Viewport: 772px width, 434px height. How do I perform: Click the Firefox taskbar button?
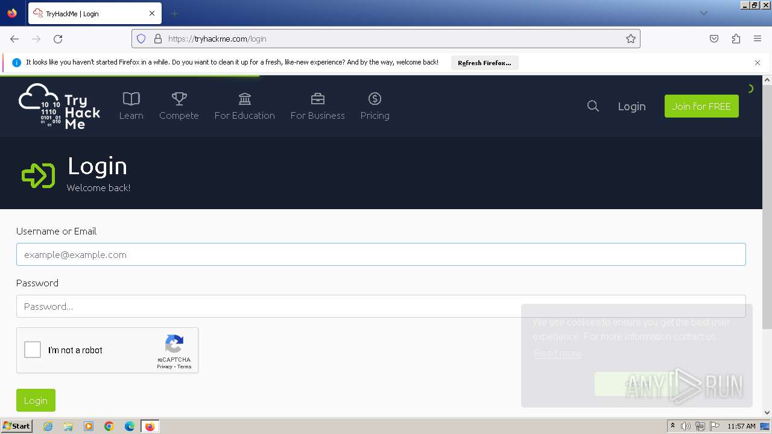click(x=150, y=426)
